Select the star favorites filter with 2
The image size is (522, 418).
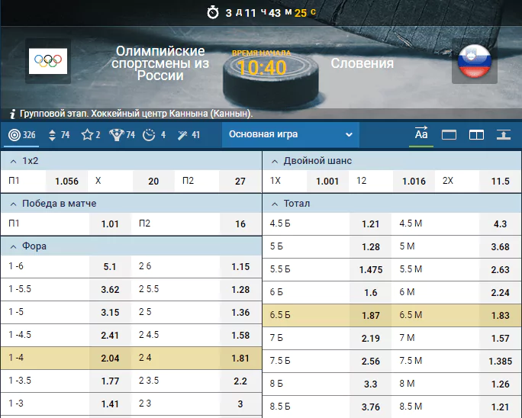click(90, 135)
